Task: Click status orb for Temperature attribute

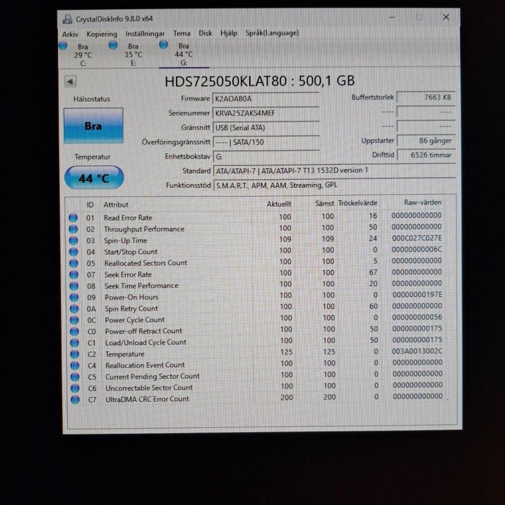Action: click(x=74, y=354)
